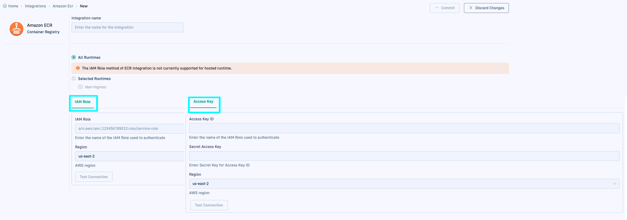
Task: Switch to the Access Key tab
Action: click(203, 102)
